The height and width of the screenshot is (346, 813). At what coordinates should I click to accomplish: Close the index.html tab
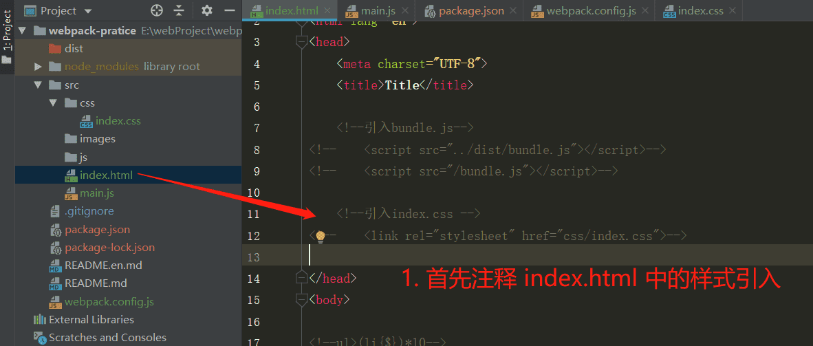coord(327,11)
